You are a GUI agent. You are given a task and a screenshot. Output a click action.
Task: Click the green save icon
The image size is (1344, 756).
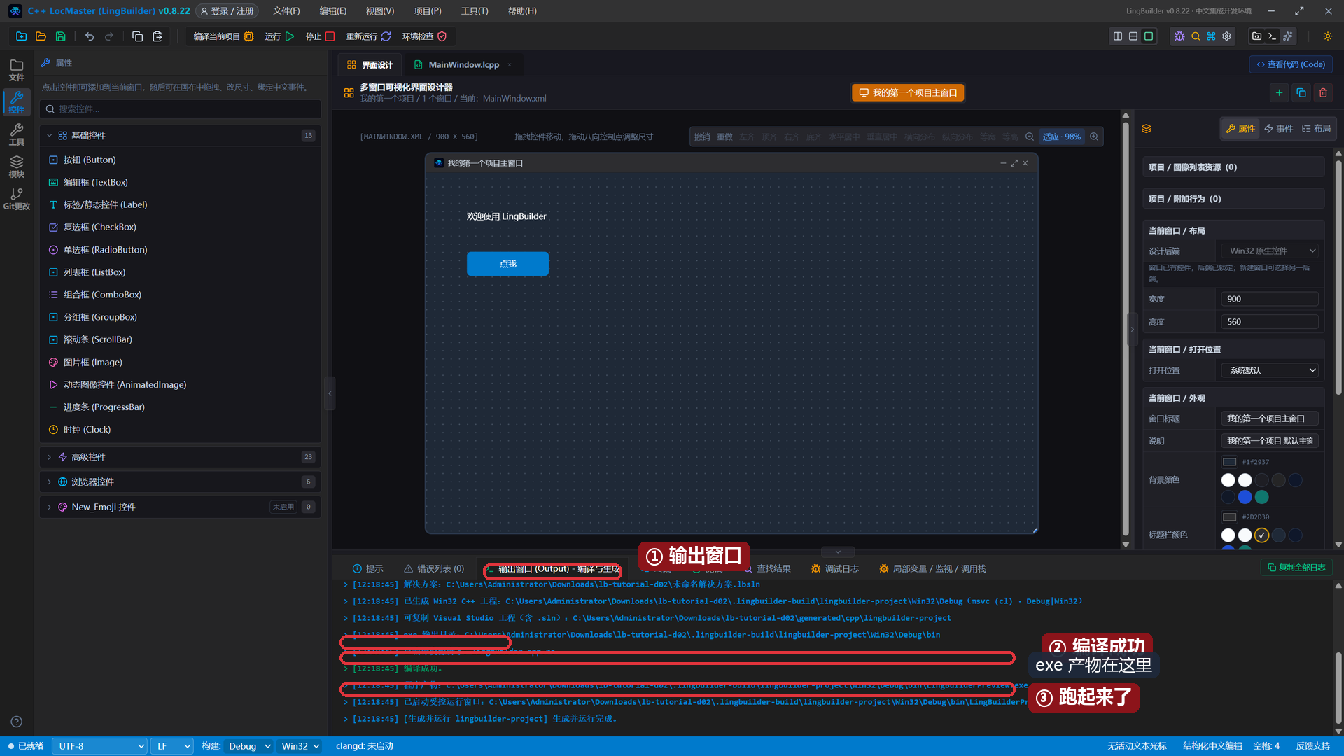coord(61,36)
